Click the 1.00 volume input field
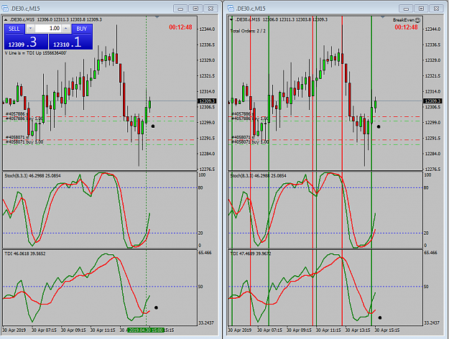This screenshot has height=339, width=449. pyautogui.click(x=48, y=28)
